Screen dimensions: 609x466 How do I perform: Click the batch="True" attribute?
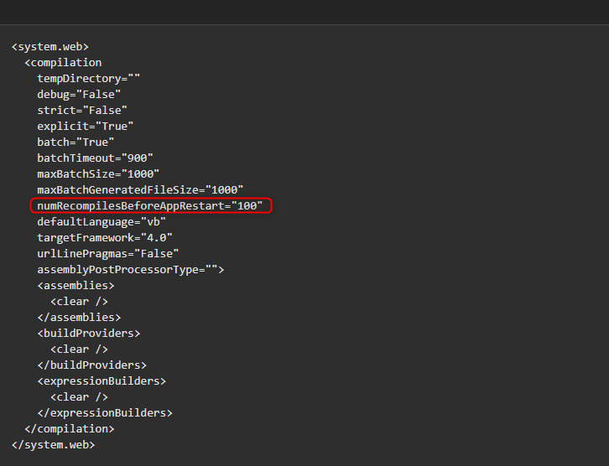pos(75,142)
